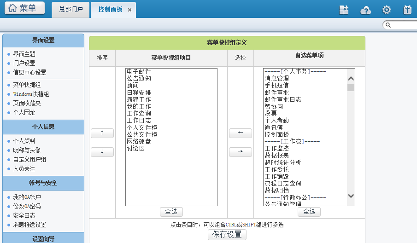
Task: Click the 保存设置 button
Action: [x=227, y=234]
